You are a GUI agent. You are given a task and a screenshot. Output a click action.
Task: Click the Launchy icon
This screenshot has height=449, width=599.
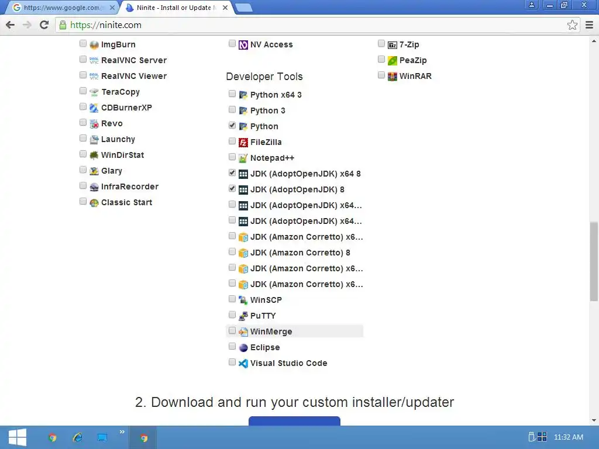click(94, 140)
